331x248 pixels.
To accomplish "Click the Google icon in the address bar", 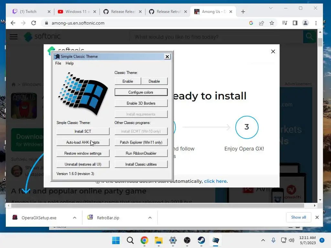I will (x=251, y=23).
